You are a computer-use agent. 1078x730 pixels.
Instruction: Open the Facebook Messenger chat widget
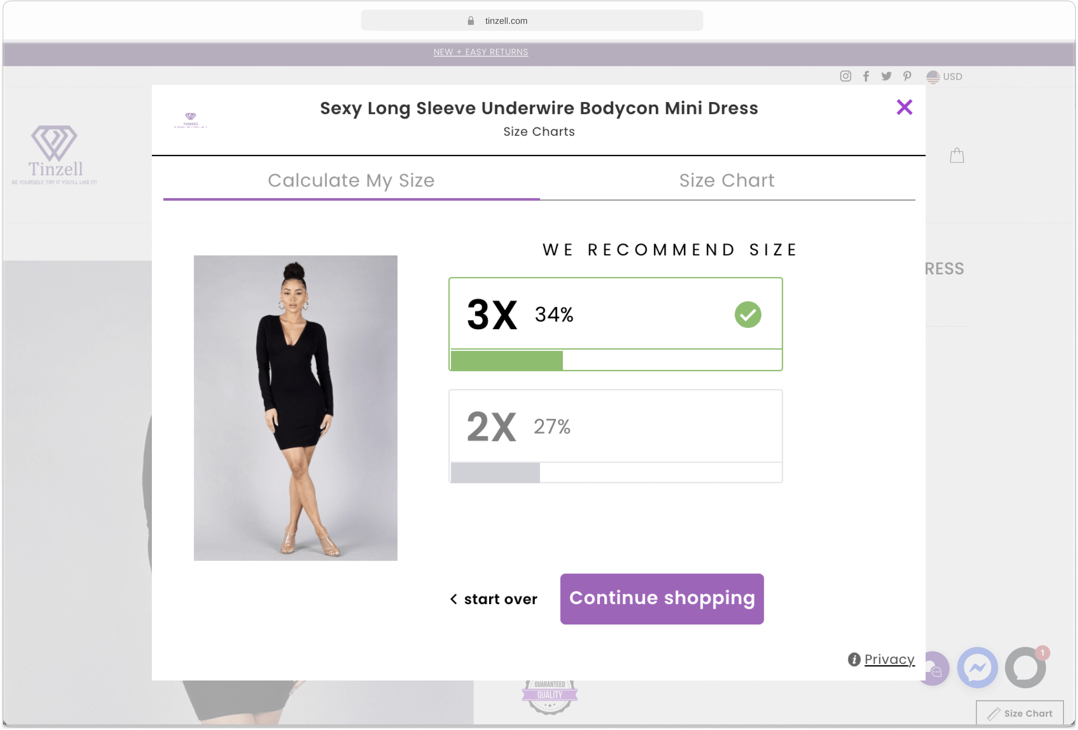pos(977,668)
